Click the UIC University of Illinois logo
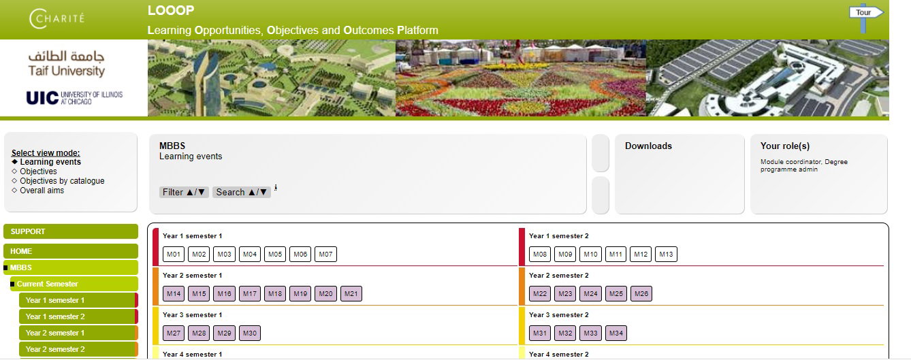The width and height of the screenshot is (911, 360). [74, 98]
